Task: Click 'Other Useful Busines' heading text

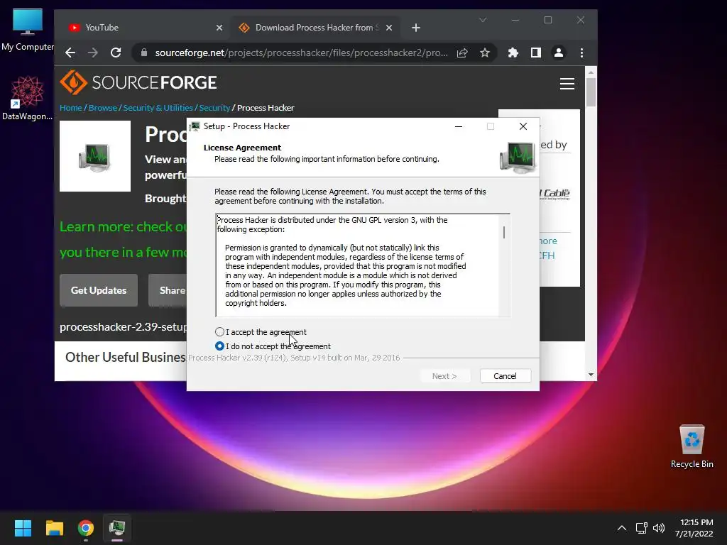Action: [x=125, y=358]
